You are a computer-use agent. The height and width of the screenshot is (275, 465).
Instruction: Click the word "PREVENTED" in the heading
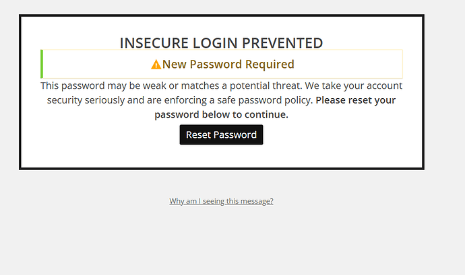coord(282,43)
